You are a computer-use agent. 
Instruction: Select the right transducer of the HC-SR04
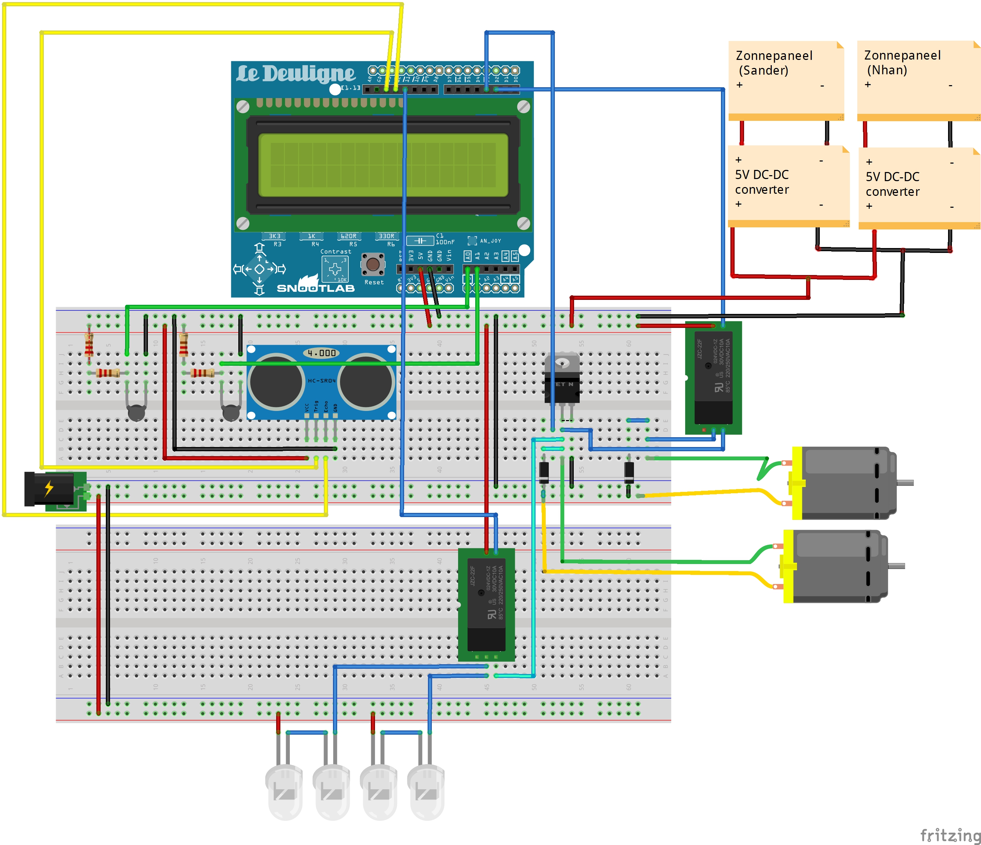point(366,382)
